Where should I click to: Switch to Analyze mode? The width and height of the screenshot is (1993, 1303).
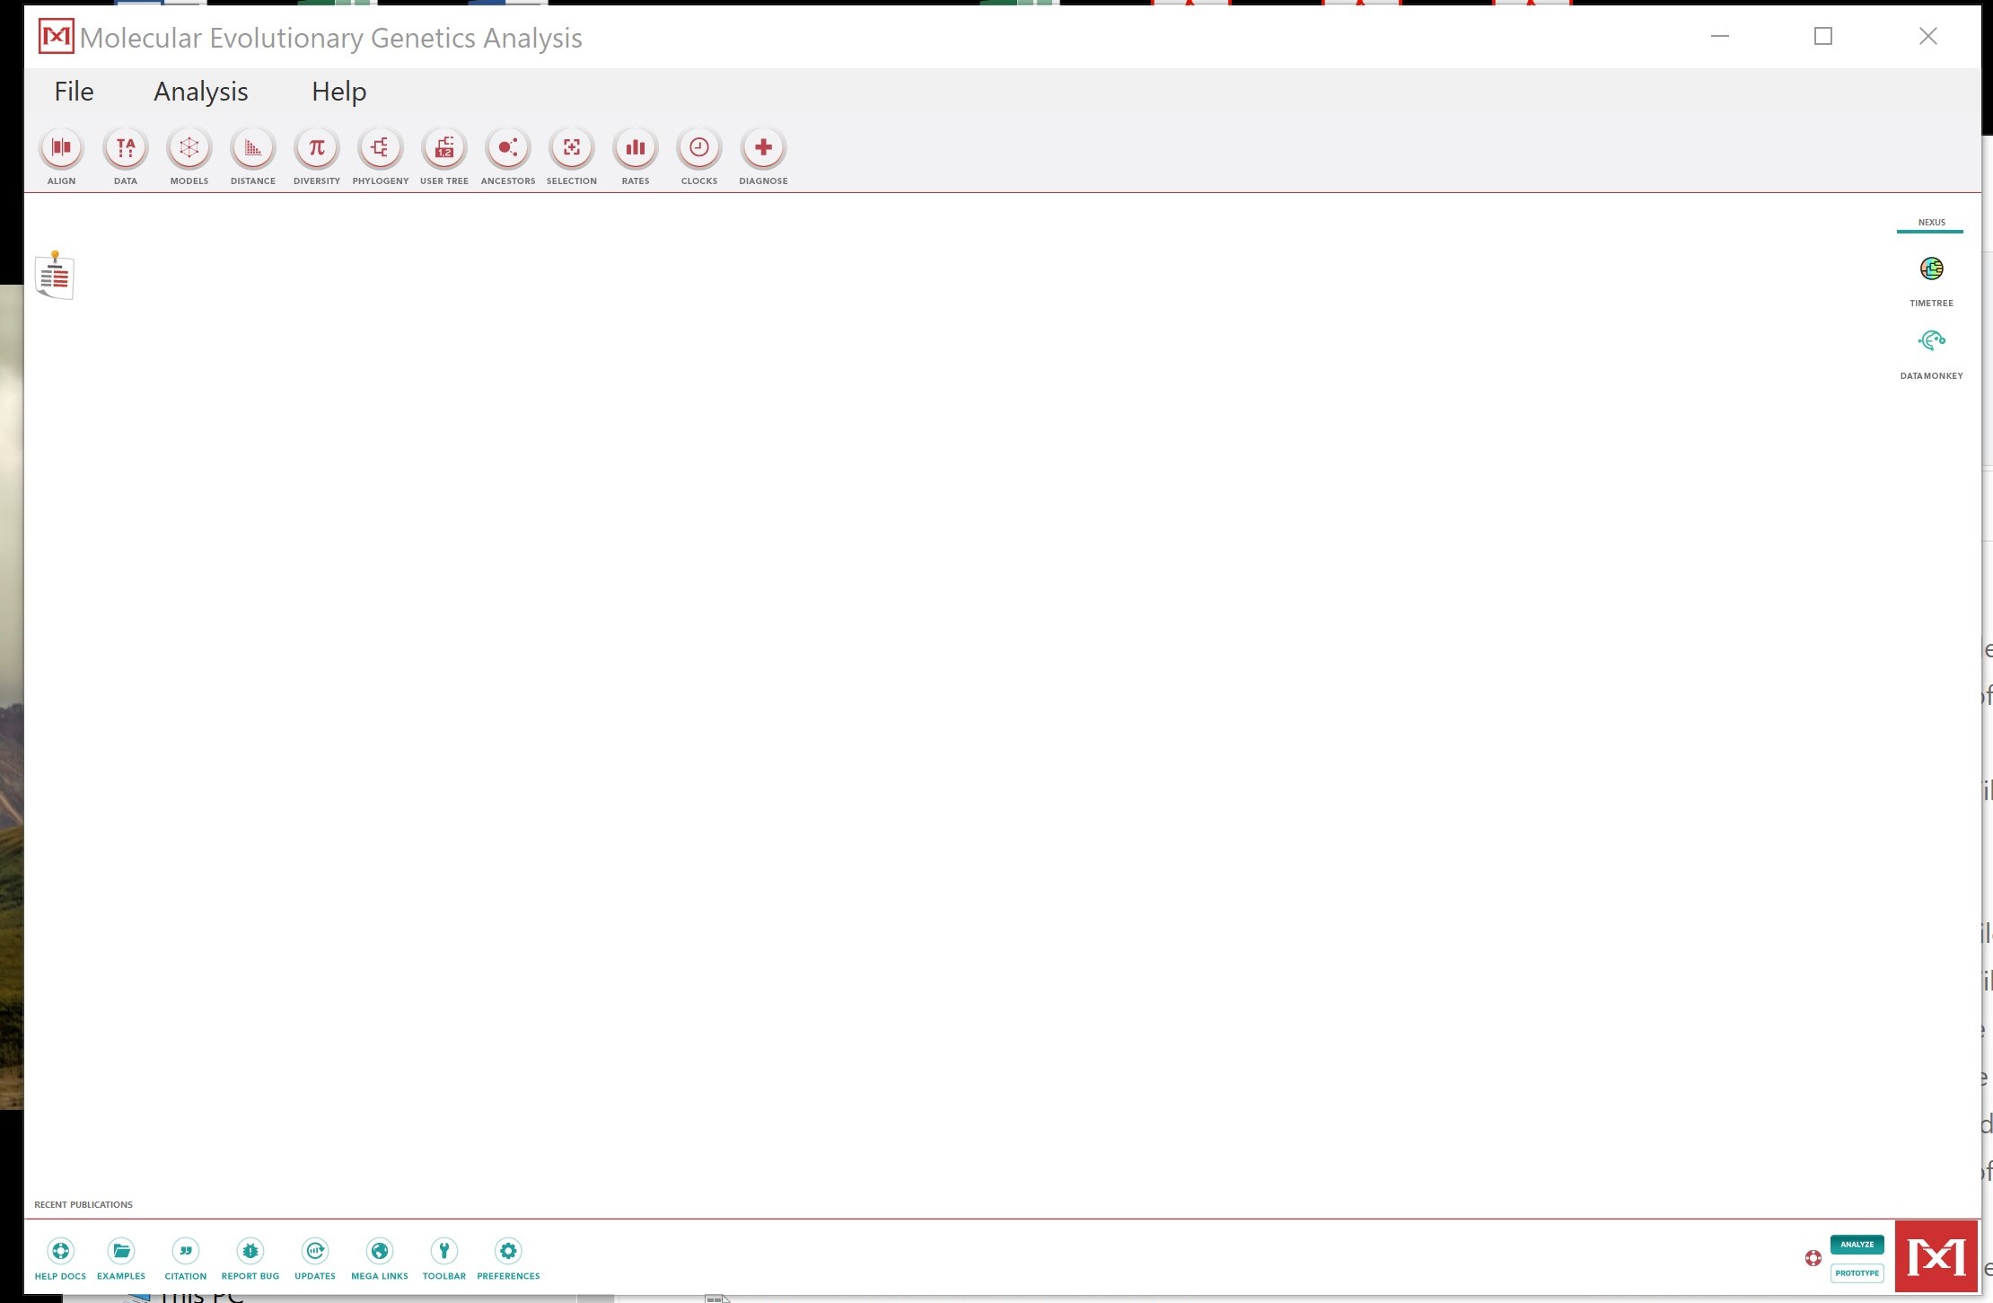(x=1857, y=1245)
